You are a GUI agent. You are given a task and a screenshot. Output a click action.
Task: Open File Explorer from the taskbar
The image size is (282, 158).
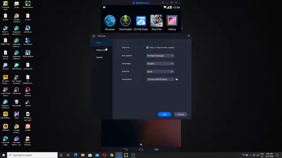coord(83,155)
